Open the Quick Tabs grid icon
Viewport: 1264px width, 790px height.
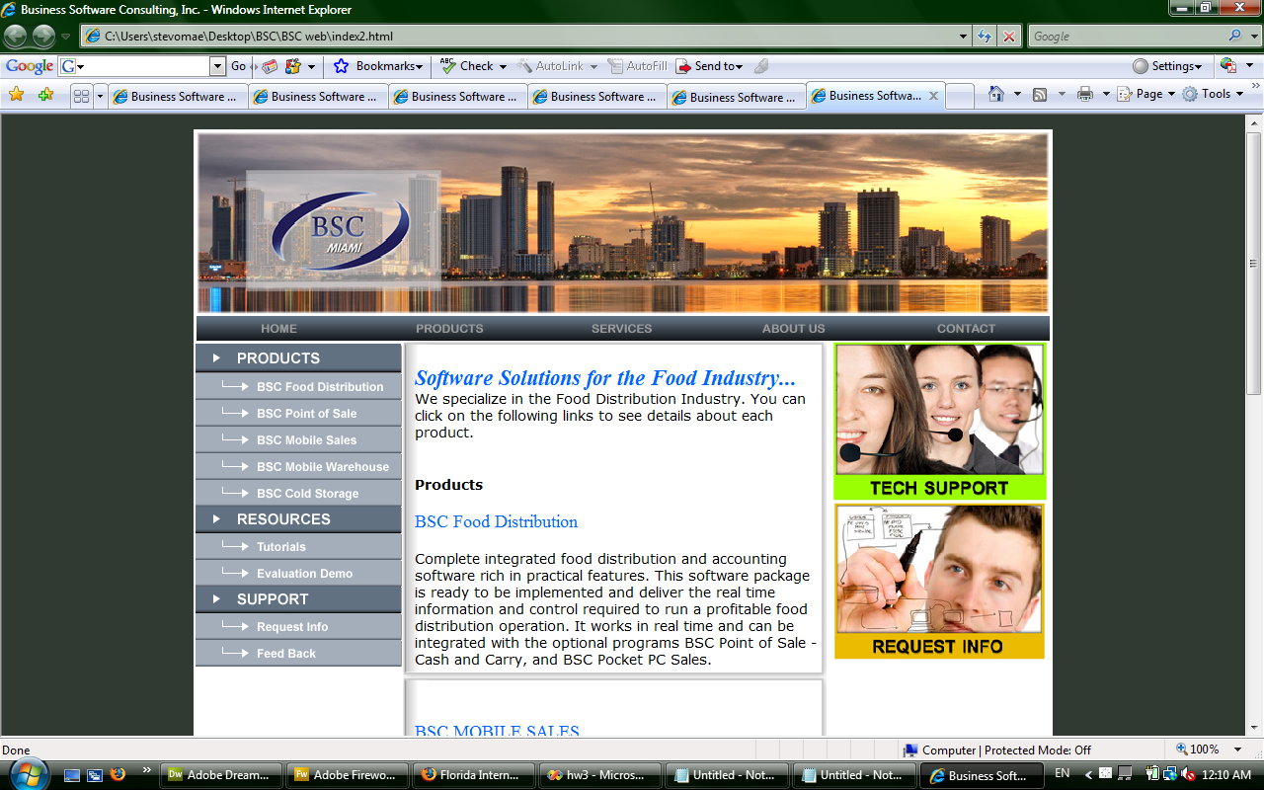coord(81,96)
